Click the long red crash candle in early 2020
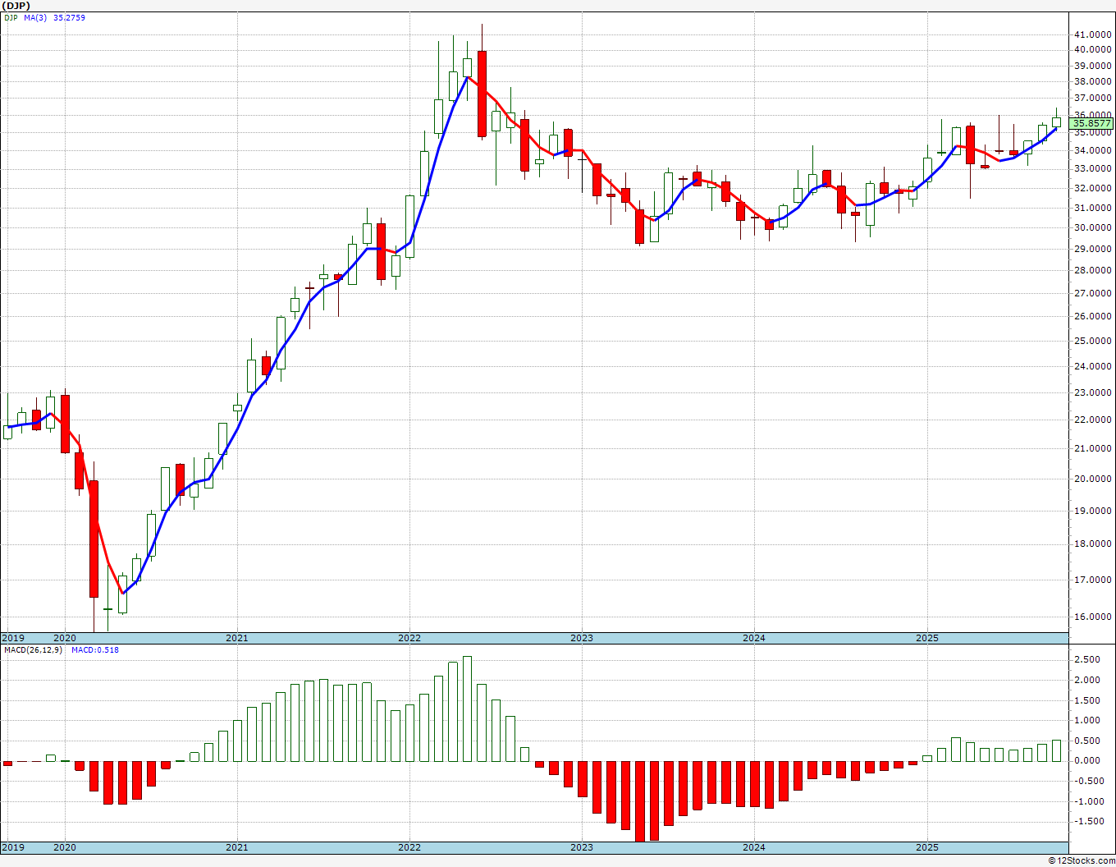1116x867 pixels. tap(94, 539)
